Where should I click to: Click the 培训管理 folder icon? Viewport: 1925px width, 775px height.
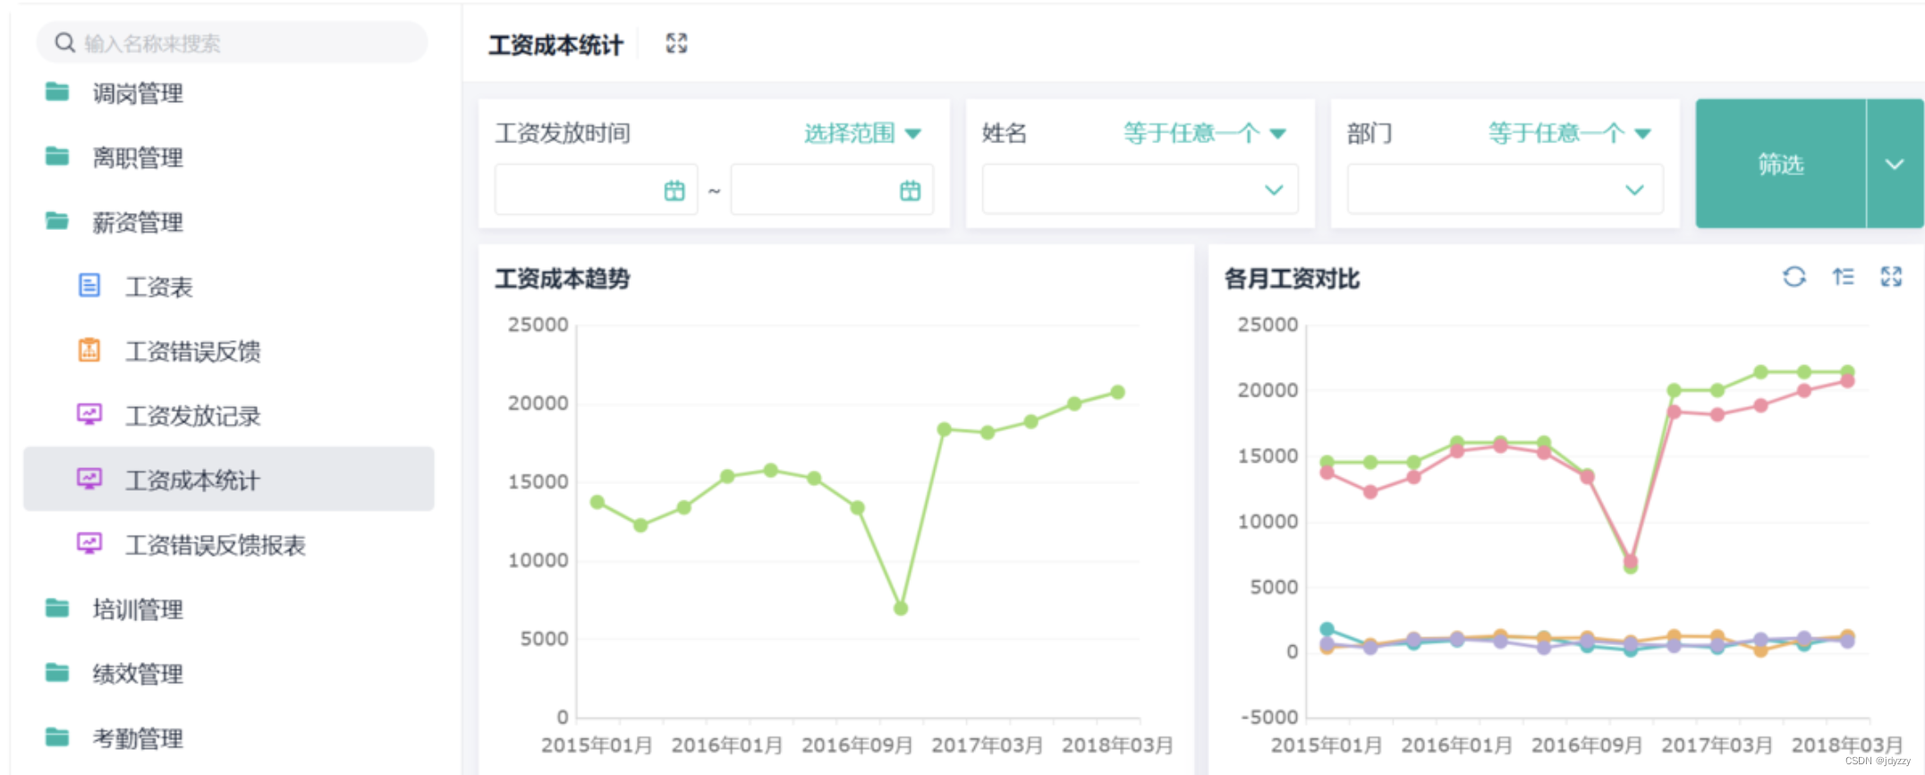(57, 608)
